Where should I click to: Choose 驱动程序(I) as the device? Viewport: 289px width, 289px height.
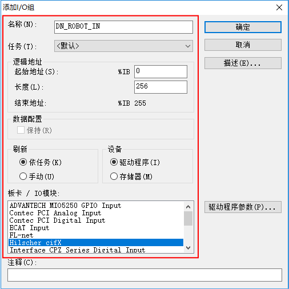point(114,162)
